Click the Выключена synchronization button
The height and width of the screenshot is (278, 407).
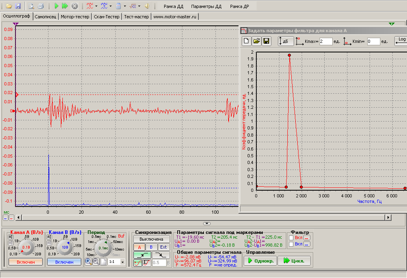coord(151,239)
